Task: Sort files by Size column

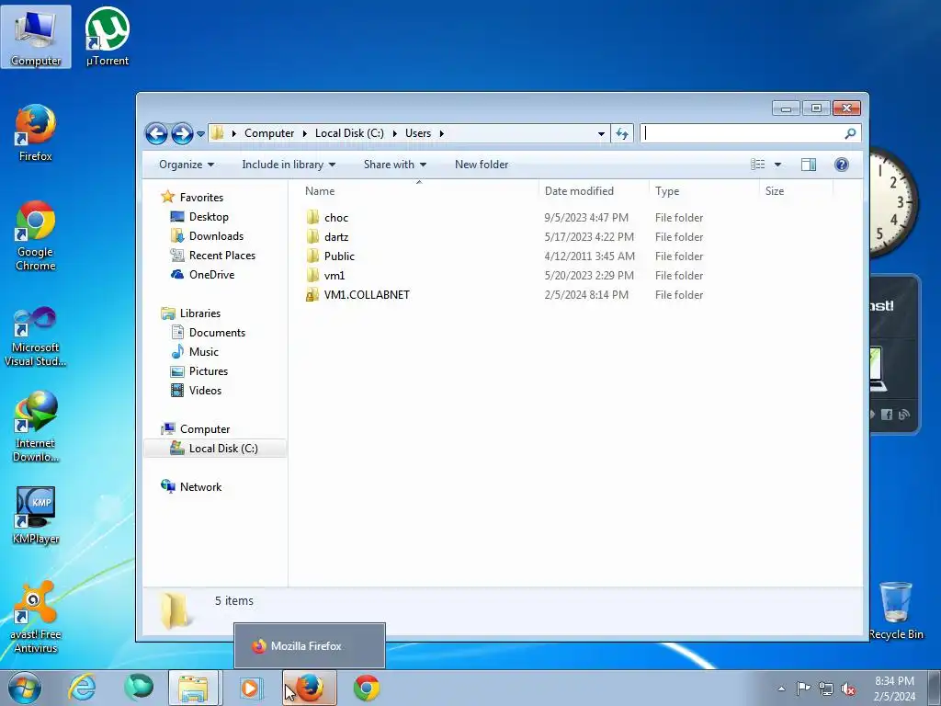Action: coord(797,191)
